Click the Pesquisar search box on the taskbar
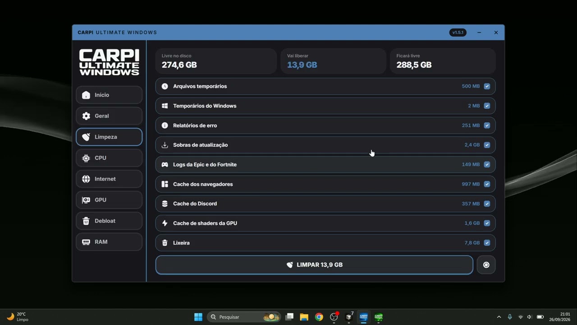The width and height of the screenshot is (577, 325). [244, 317]
